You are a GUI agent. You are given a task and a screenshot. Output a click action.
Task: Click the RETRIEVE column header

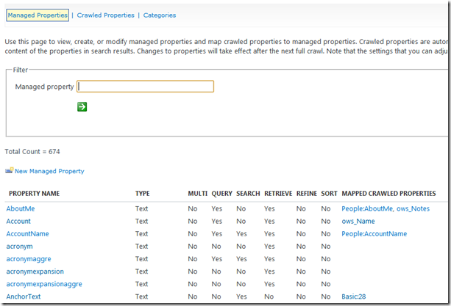pyautogui.click(x=278, y=194)
